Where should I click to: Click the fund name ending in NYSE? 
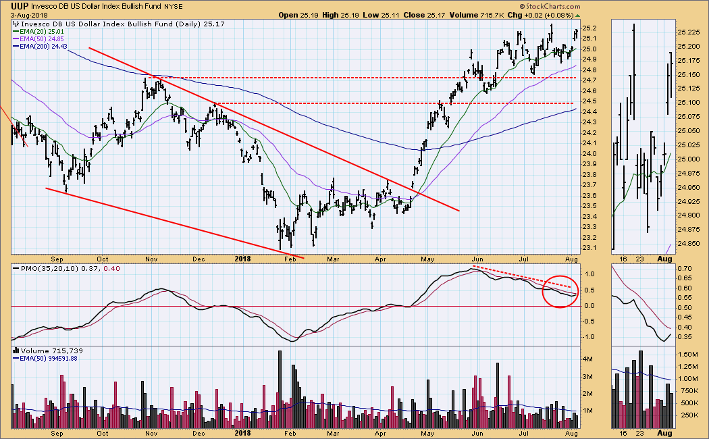(107, 7)
